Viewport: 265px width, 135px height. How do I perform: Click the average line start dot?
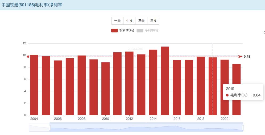(x=28, y=57)
